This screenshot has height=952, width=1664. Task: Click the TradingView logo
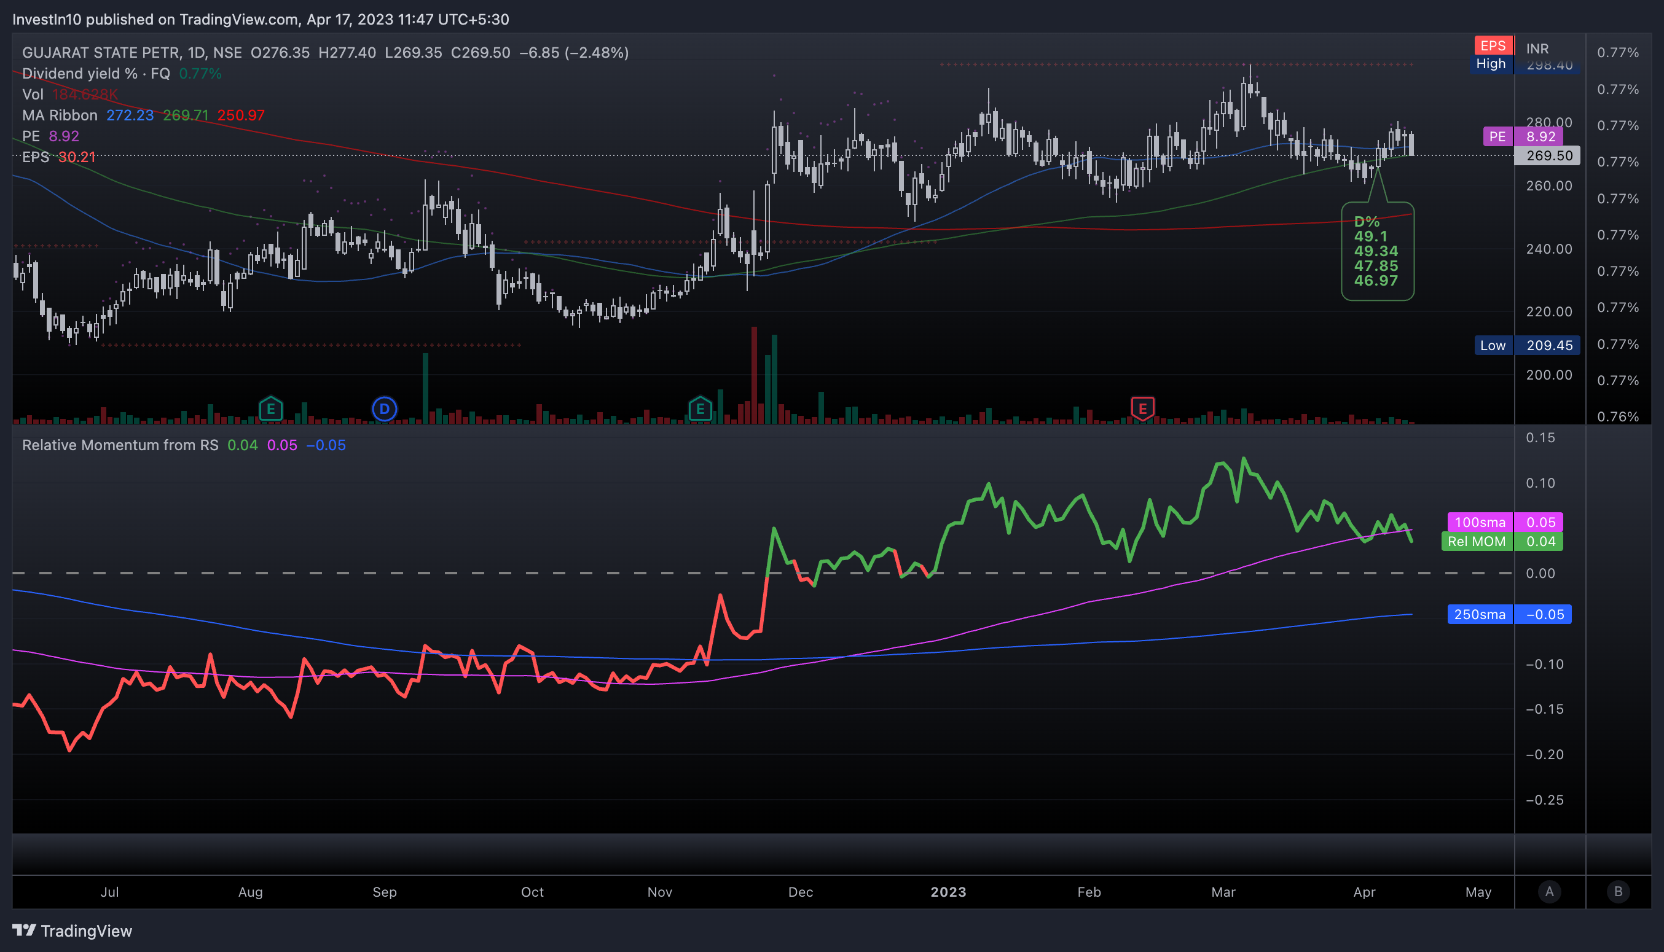[x=72, y=931]
